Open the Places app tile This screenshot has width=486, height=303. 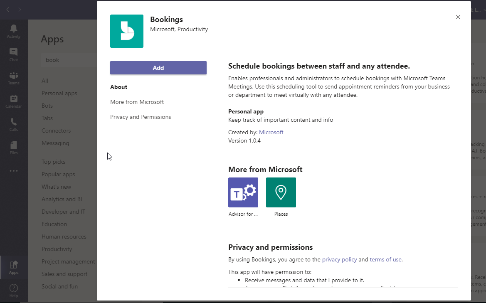click(x=281, y=192)
